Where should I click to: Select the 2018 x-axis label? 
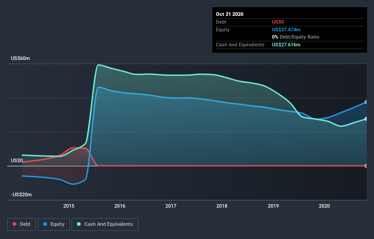coord(222,206)
